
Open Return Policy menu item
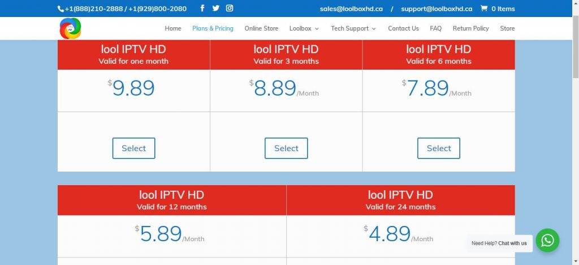coord(471,28)
